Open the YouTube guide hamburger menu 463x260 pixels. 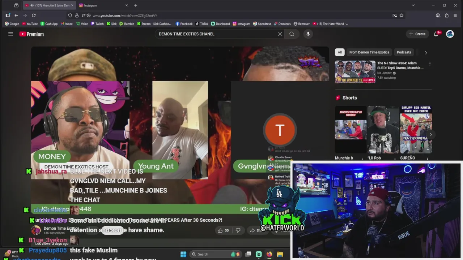coord(10,34)
